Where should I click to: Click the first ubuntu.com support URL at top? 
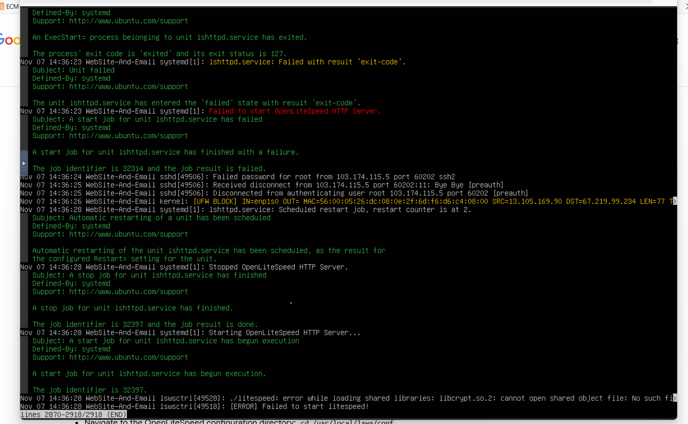point(128,21)
